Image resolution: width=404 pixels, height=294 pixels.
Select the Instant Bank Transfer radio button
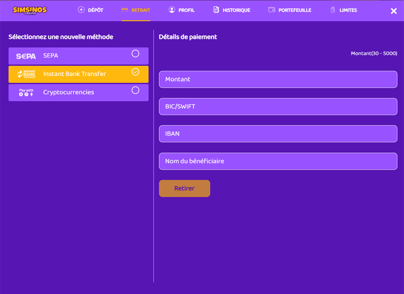coord(135,72)
